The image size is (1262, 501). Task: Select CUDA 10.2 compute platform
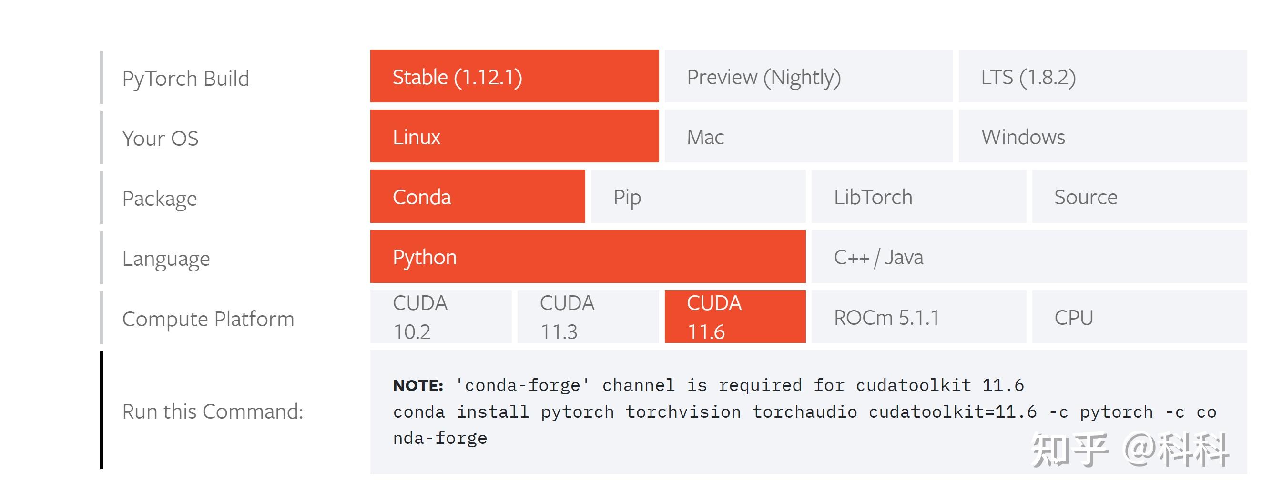441,316
